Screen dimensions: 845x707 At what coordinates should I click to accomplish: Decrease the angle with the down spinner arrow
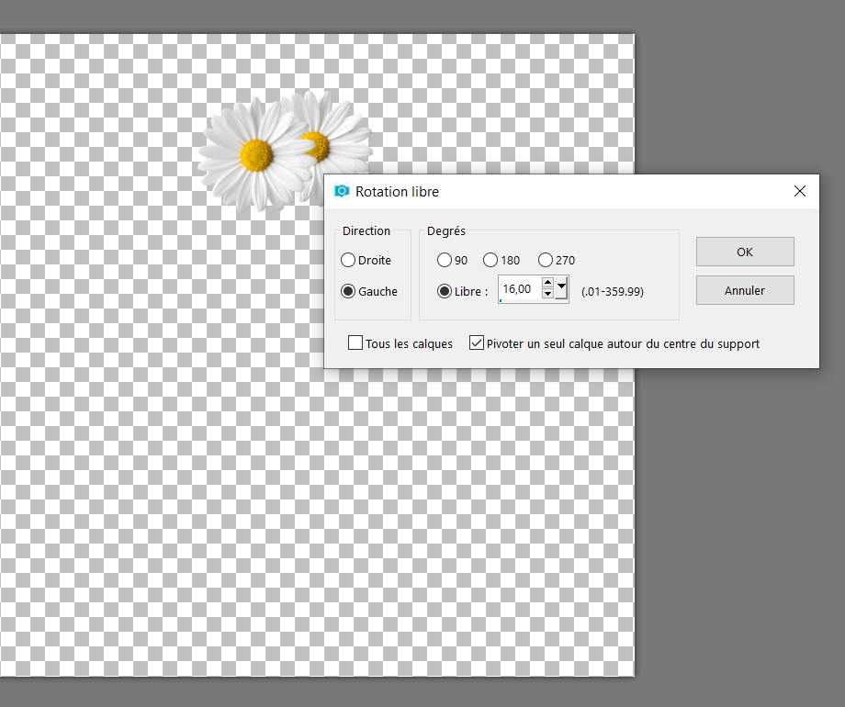[548, 295]
